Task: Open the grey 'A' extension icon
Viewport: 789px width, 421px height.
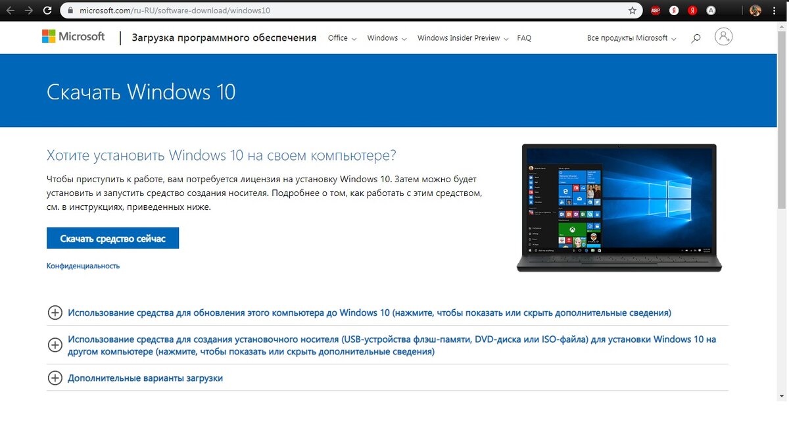Action: tap(711, 11)
